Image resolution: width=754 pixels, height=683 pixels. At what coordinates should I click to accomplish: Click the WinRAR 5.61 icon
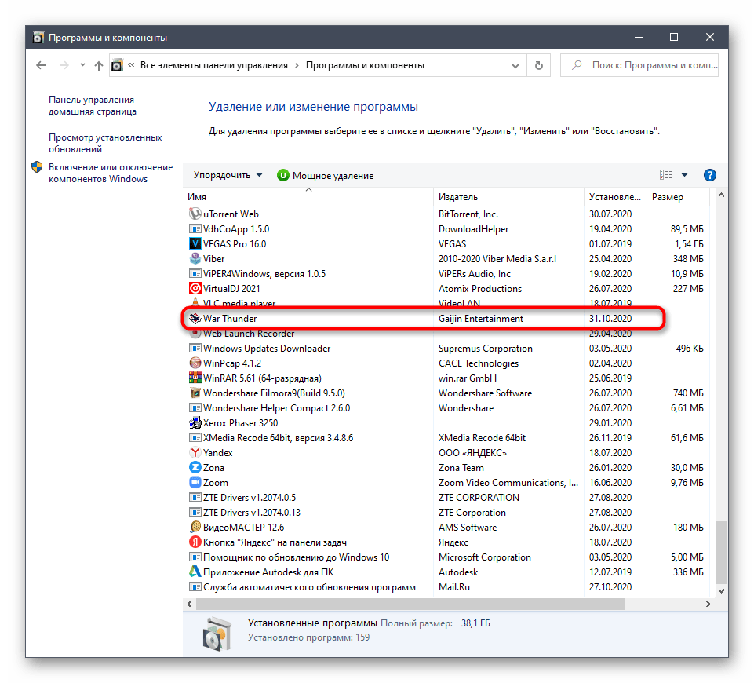pyautogui.click(x=195, y=378)
